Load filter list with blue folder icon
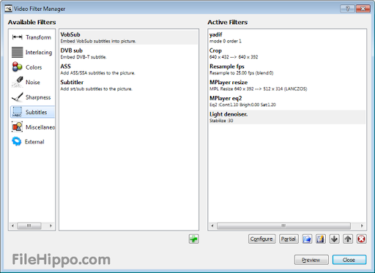375x273 pixels. point(307,239)
